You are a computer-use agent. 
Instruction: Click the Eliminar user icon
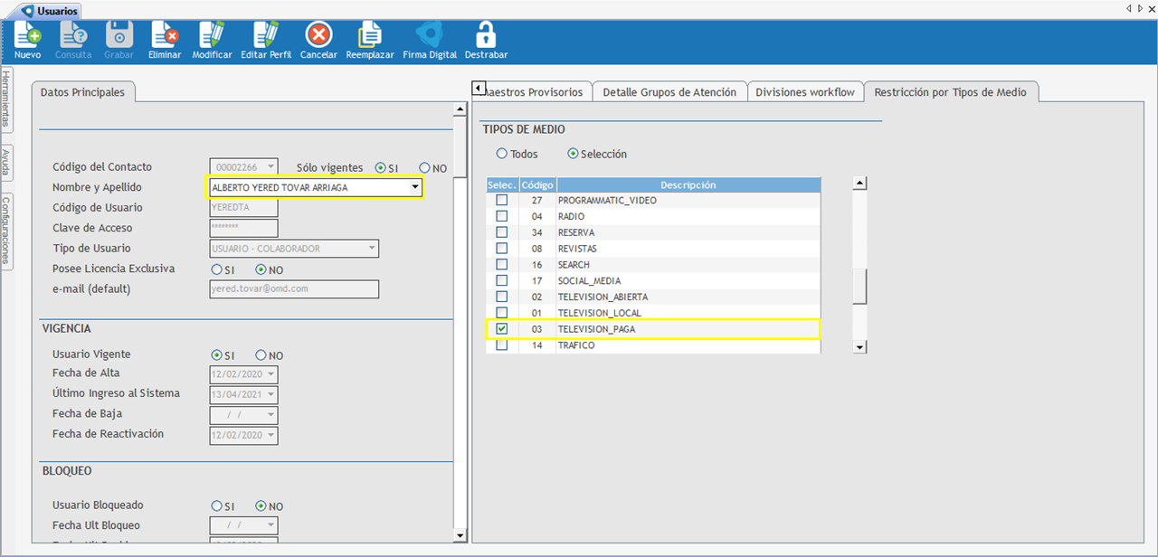(x=165, y=36)
